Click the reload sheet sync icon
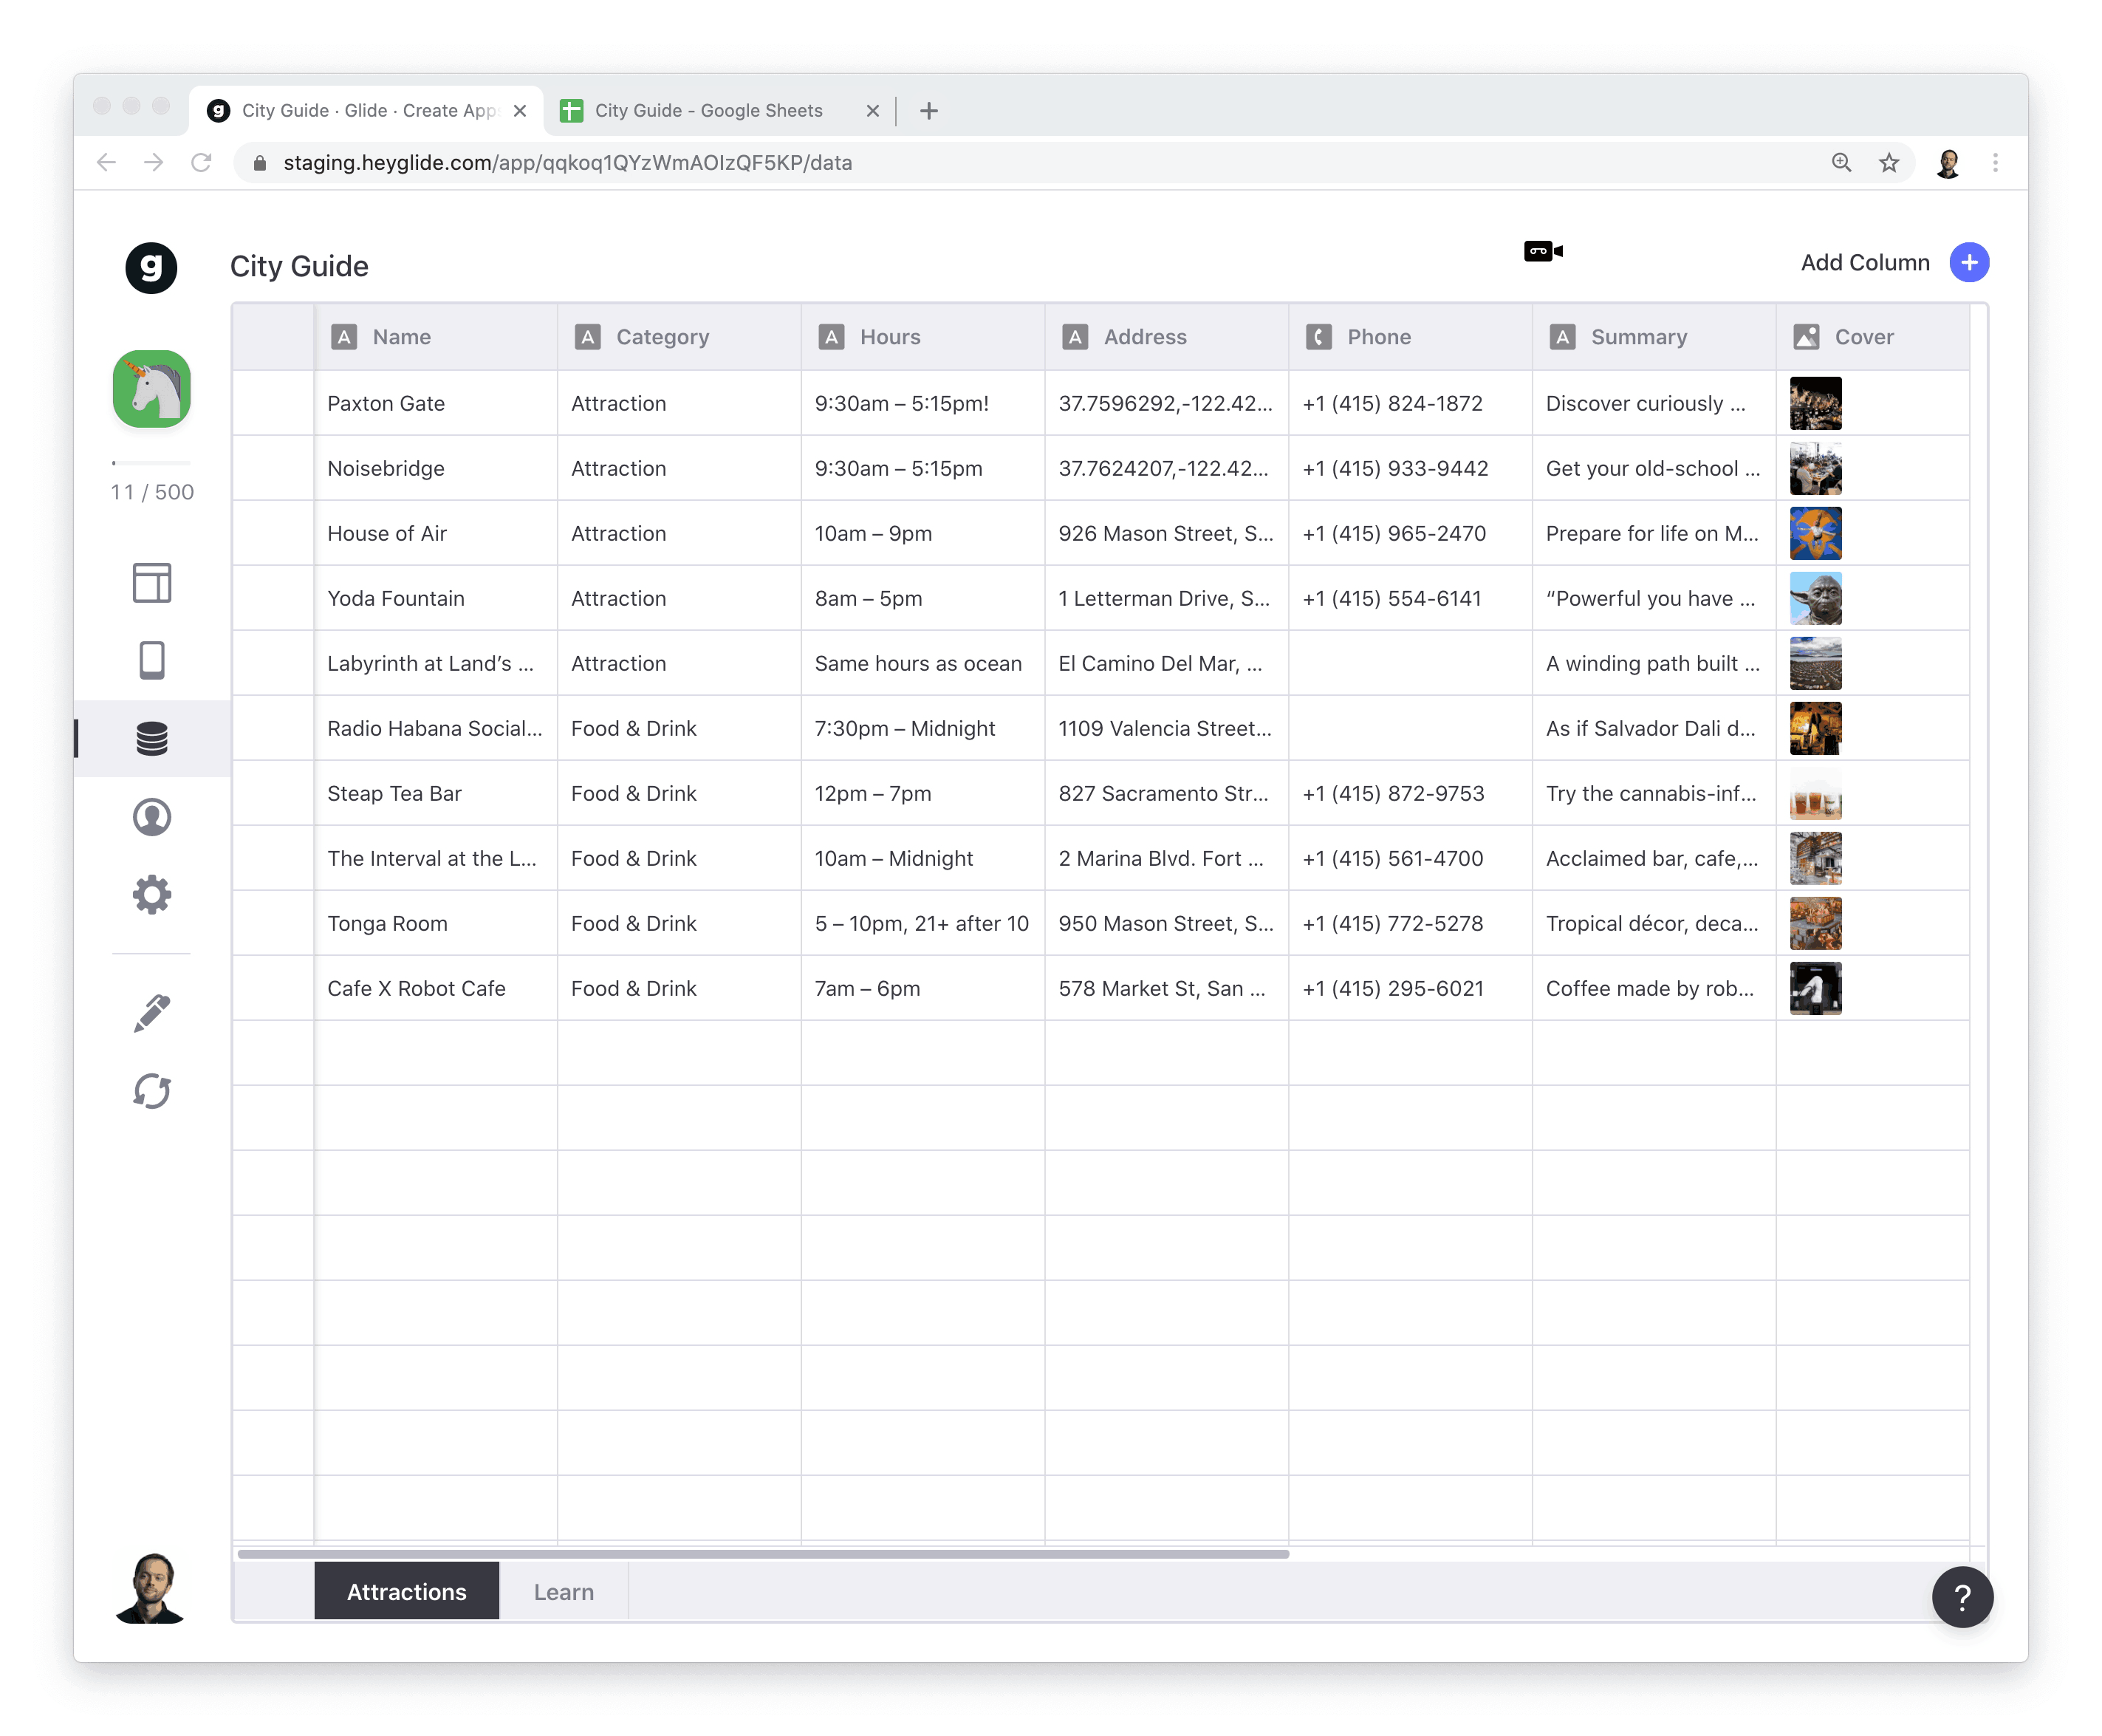The height and width of the screenshot is (1736, 2102). pyautogui.click(x=152, y=1091)
